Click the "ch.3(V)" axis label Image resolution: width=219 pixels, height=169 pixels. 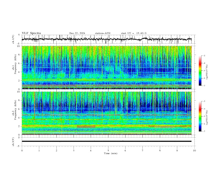click(x=13, y=142)
